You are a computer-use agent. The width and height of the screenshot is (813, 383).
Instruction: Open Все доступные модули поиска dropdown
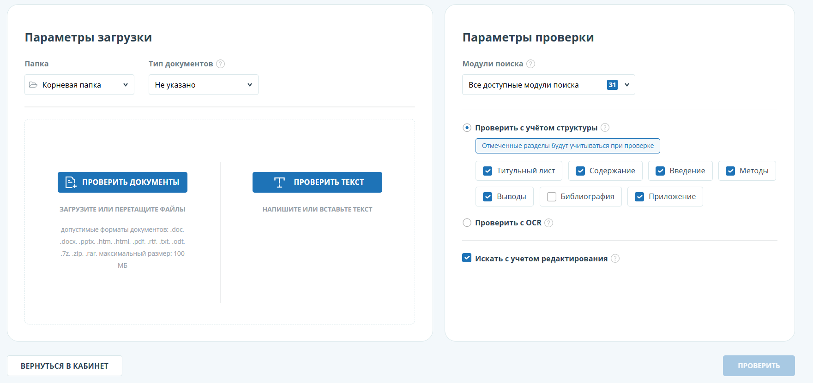coord(548,85)
